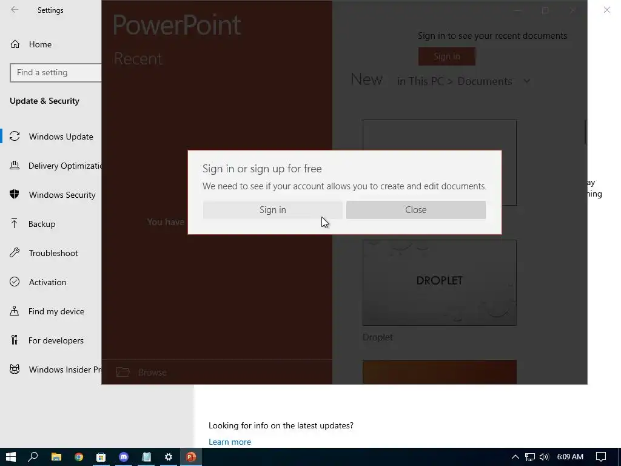Click Backup arrow icon
Screen dimensions: 621x466
(15, 223)
